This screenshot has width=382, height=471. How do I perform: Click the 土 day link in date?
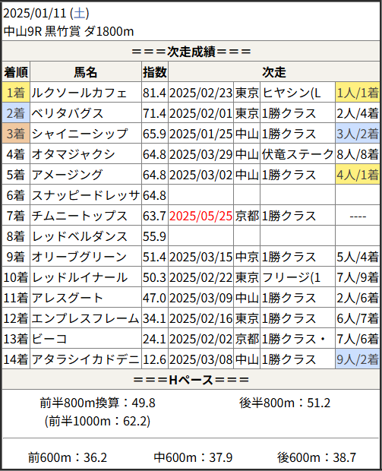79,13
